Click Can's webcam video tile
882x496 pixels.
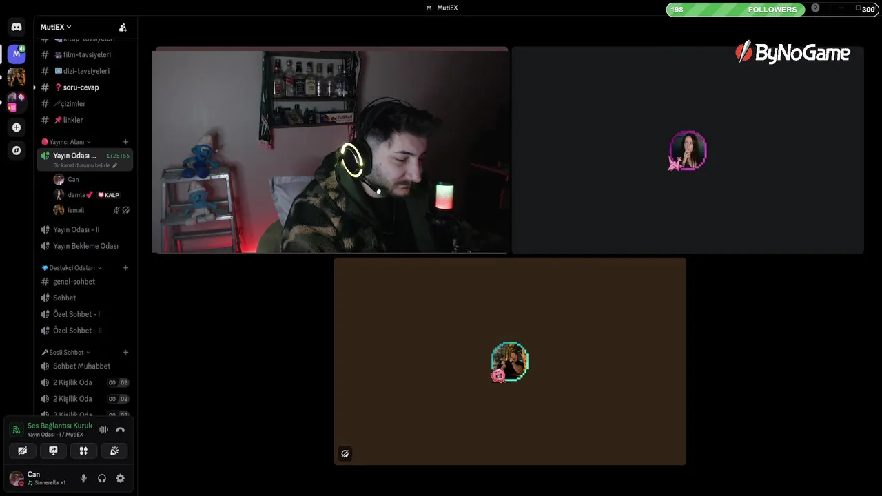click(330, 151)
